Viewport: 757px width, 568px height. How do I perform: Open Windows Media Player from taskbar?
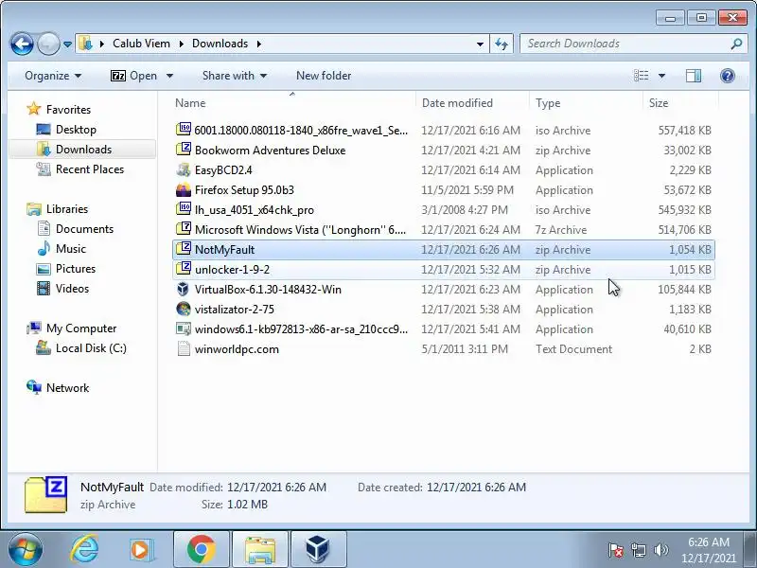pyautogui.click(x=141, y=549)
